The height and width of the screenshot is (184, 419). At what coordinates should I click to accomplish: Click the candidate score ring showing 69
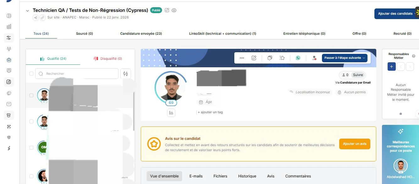tap(171, 102)
